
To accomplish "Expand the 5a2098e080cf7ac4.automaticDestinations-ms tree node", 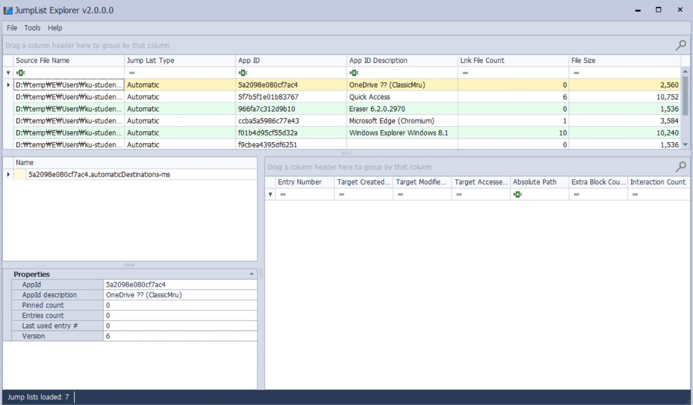I will click(x=8, y=174).
